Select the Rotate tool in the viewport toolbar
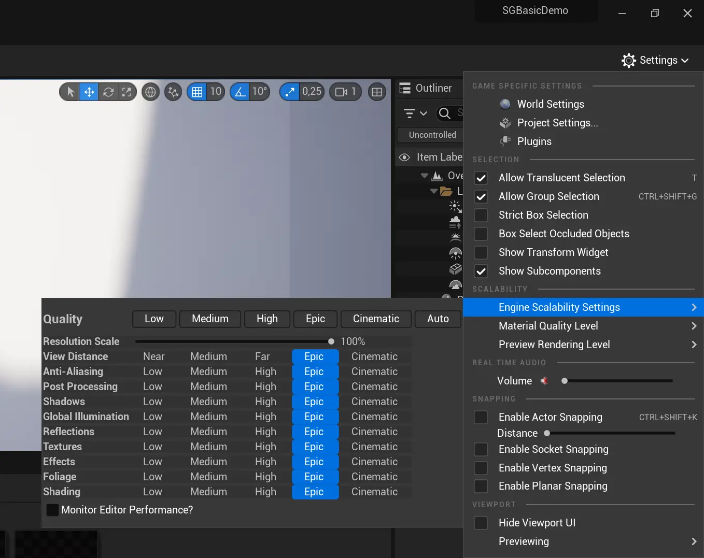 [108, 92]
